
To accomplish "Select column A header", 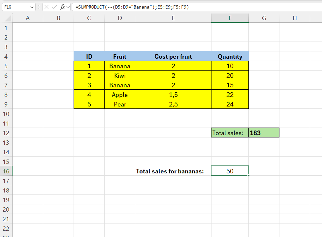I will tap(28, 18).
